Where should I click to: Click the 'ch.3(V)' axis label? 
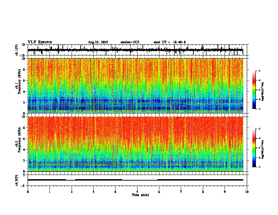point(17,180)
